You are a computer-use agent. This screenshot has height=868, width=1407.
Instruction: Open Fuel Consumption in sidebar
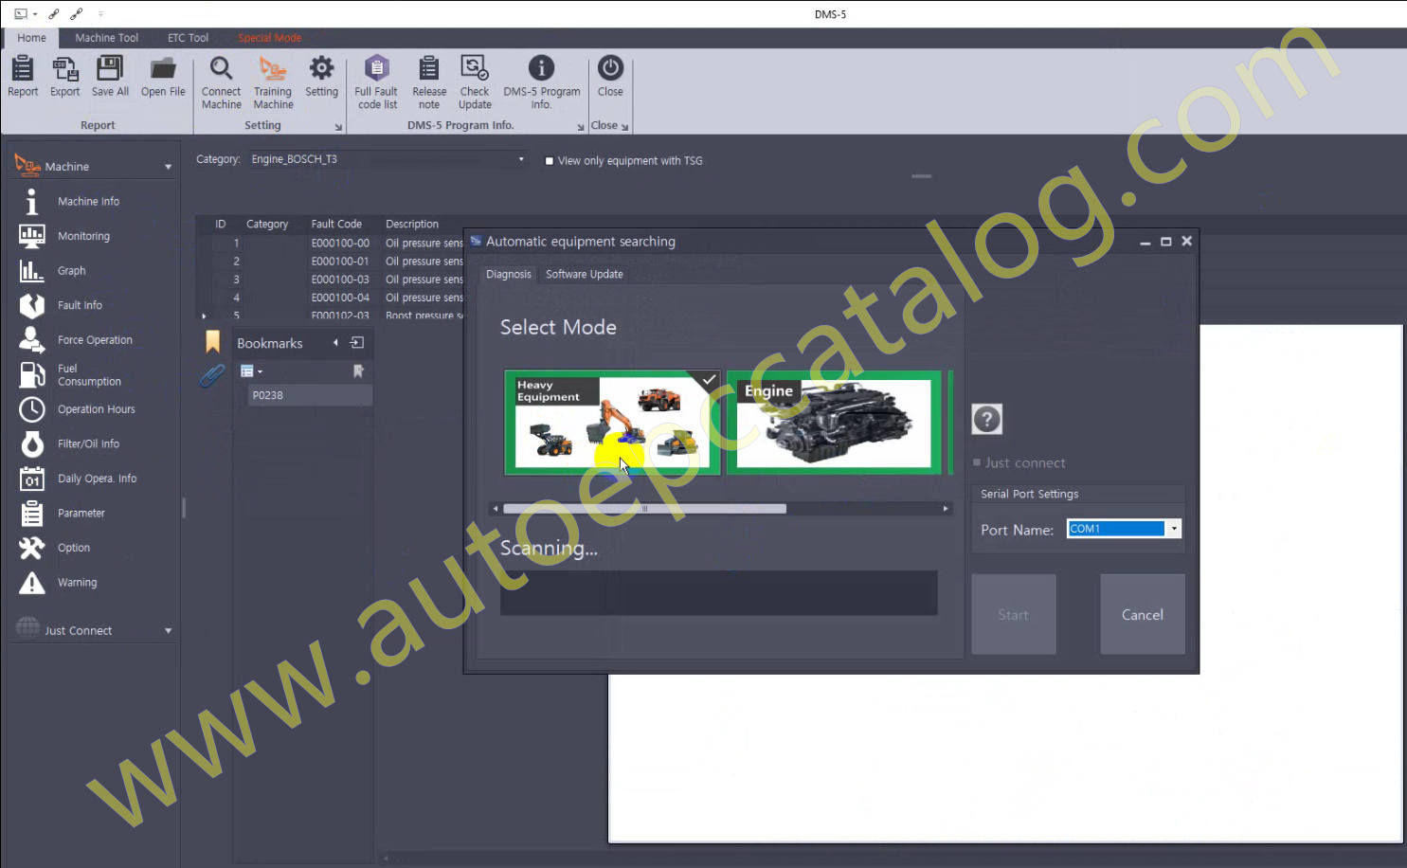pyautogui.click(x=88, y=375)
